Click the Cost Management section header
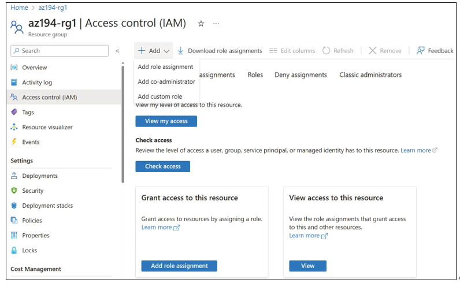 click(x=36, y=269)
